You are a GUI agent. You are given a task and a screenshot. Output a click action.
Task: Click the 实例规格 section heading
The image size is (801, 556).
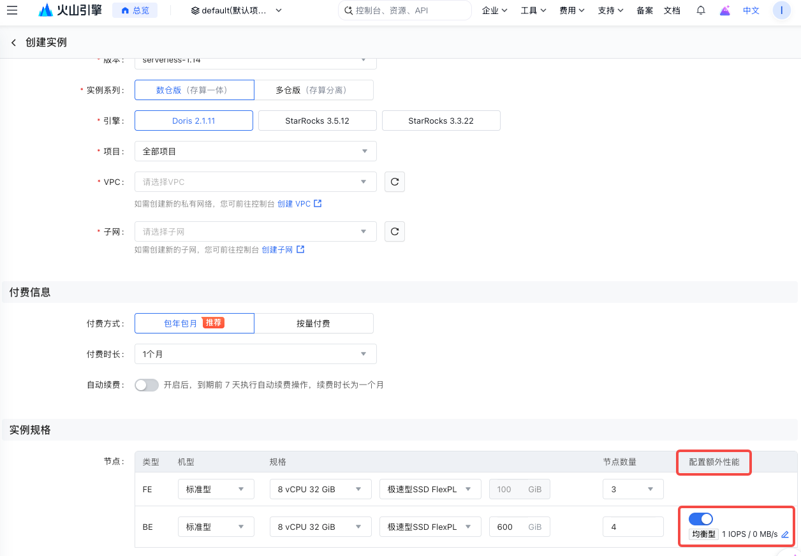click(x=30, y=430)
